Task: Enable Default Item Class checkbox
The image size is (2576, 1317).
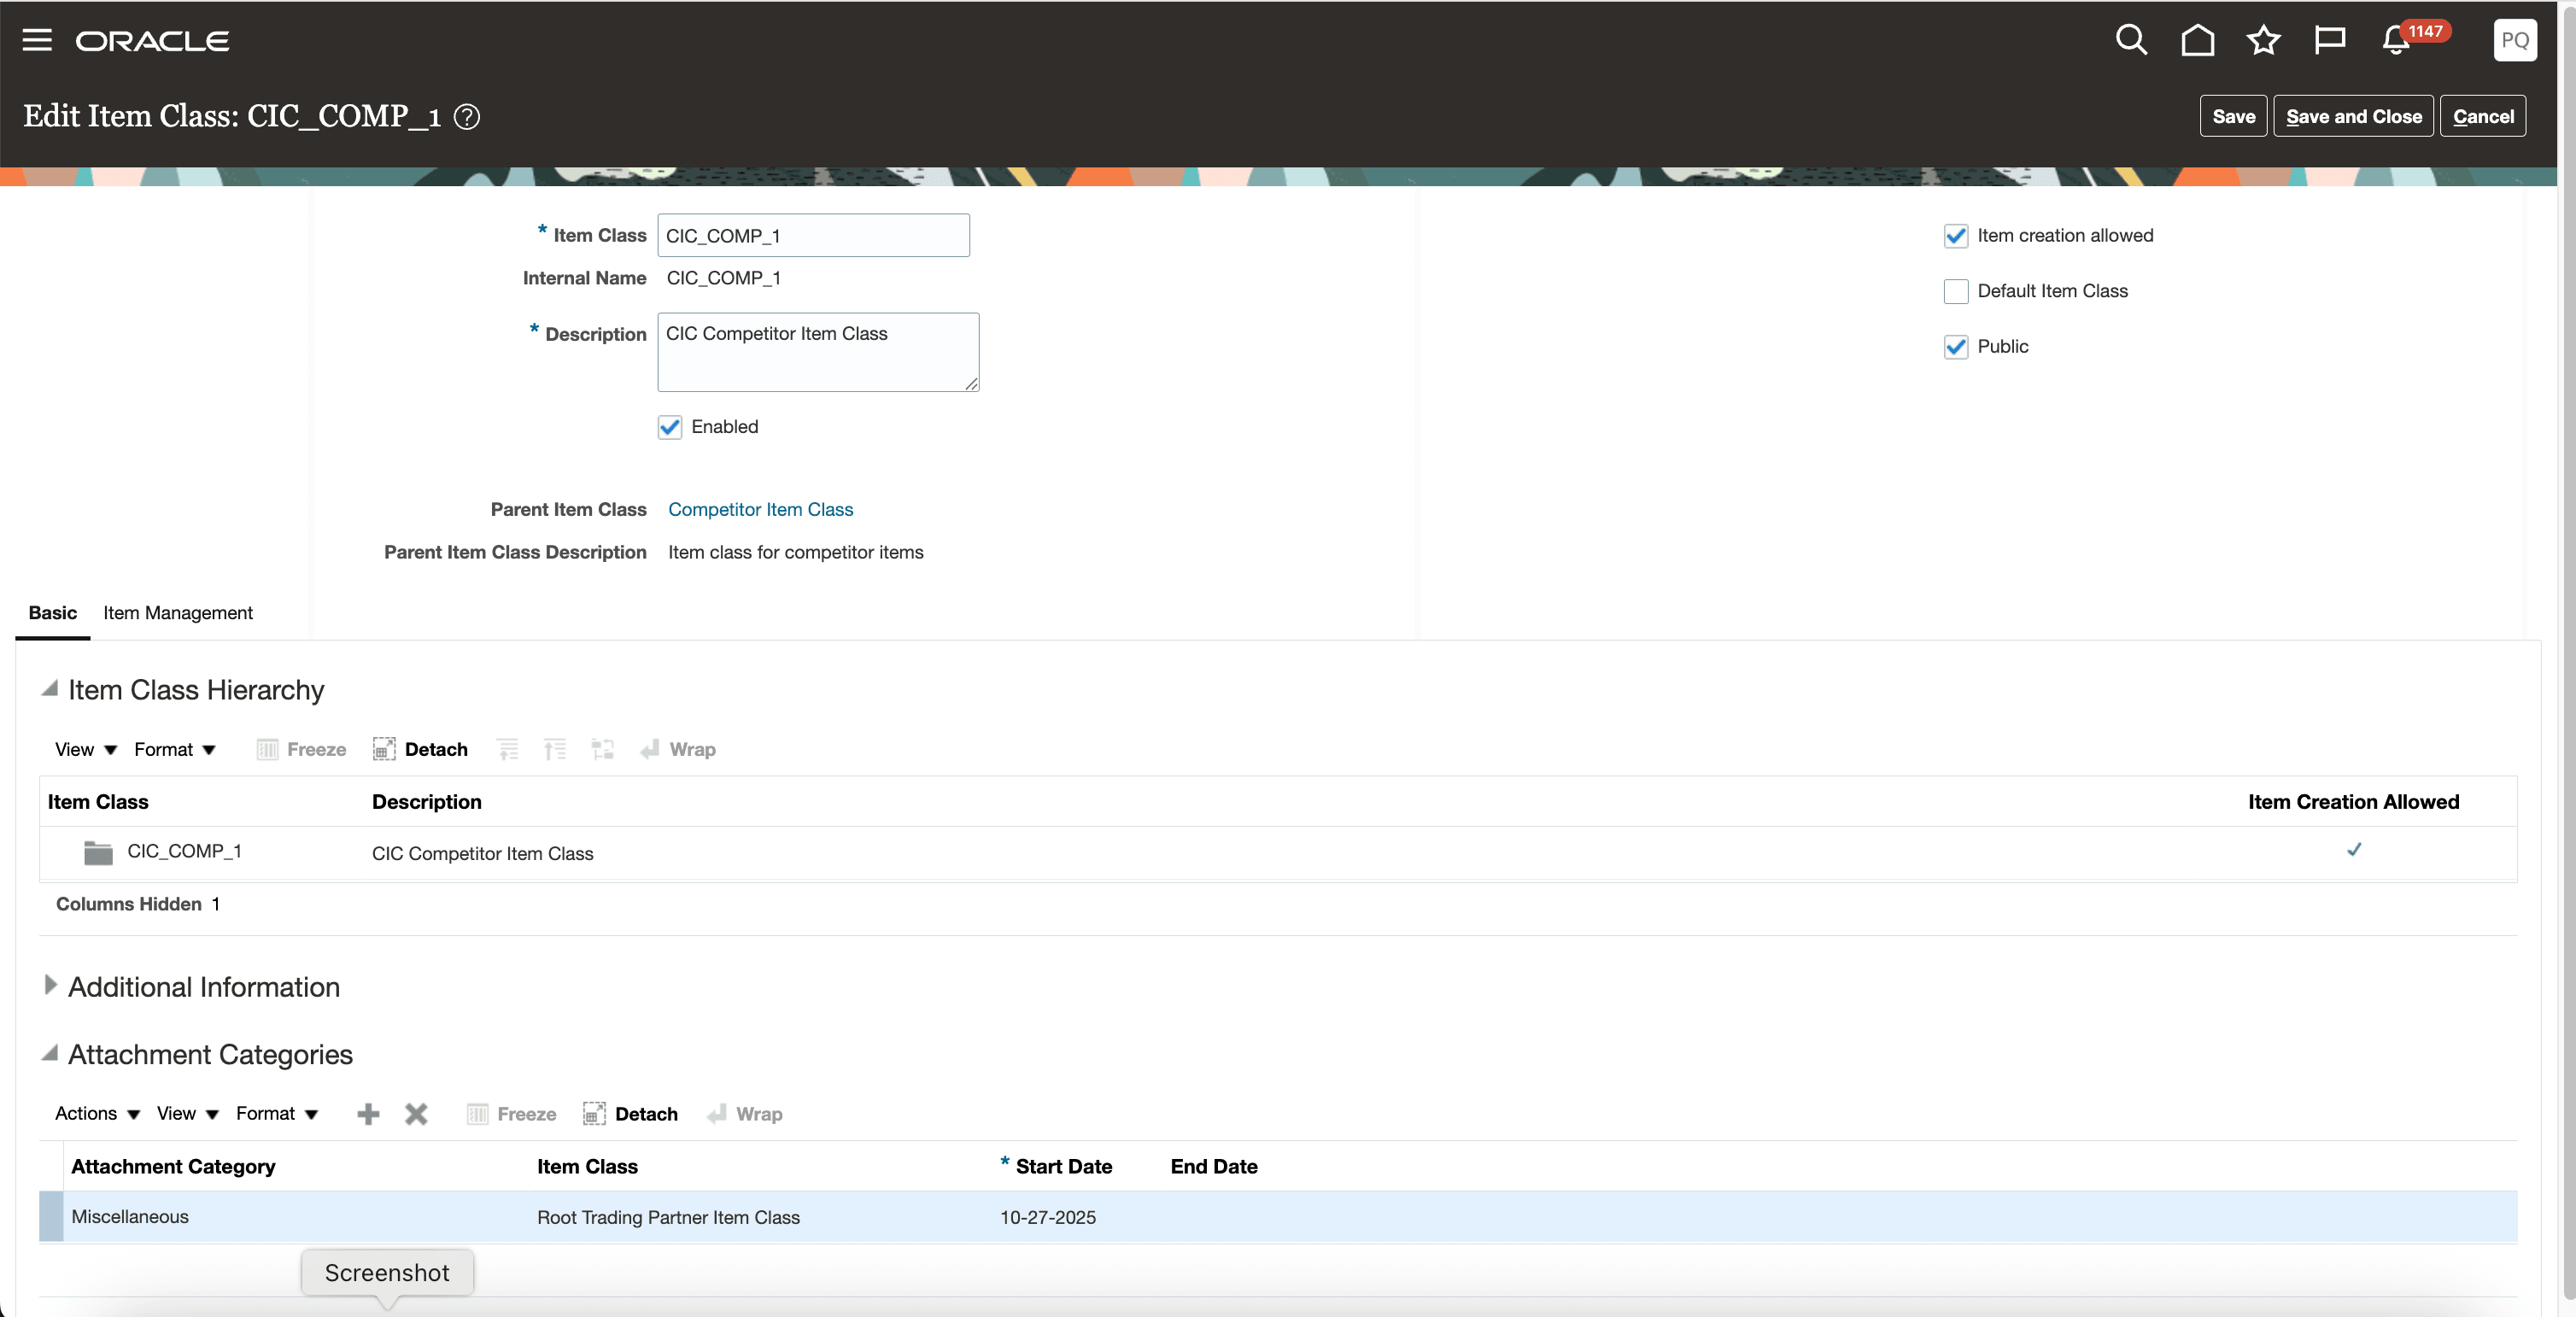Action: (1956, 291)
